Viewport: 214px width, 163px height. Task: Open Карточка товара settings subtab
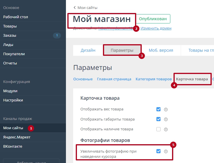click(192, 79)
